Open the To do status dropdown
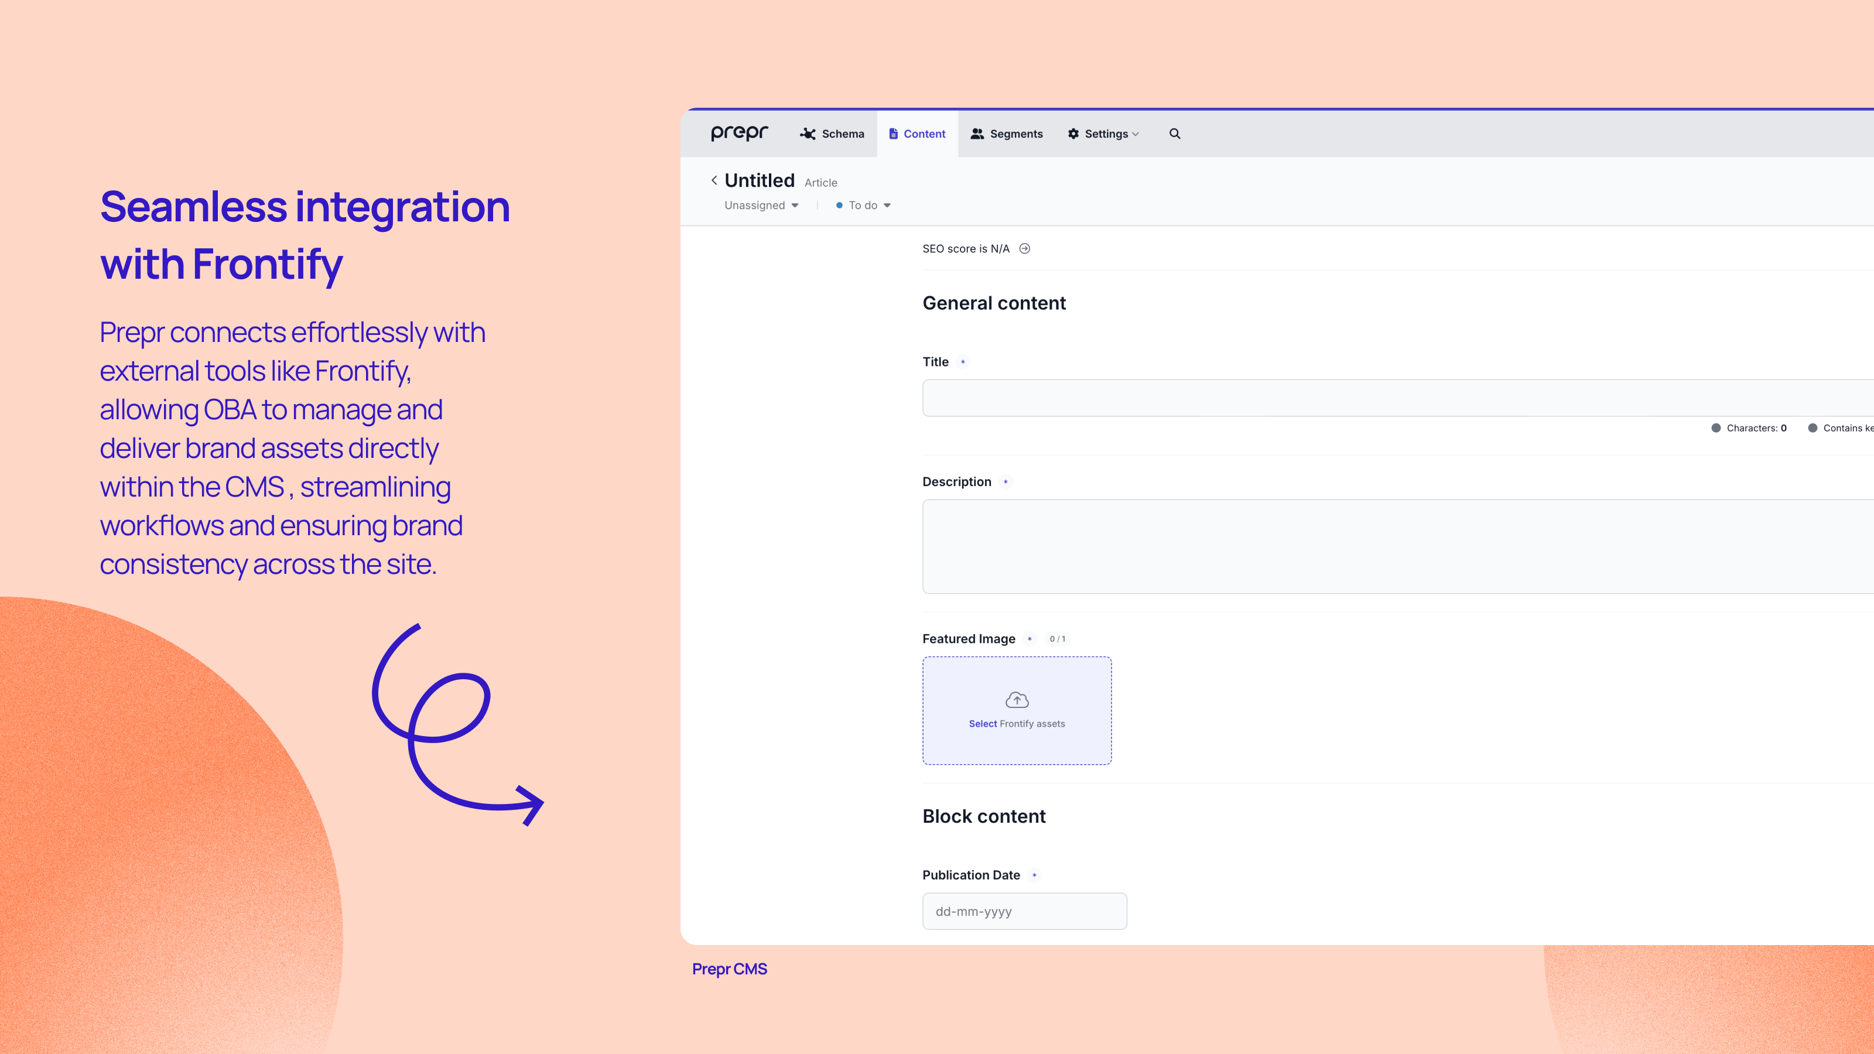Image resolution: width=1874 pixels, height=1054 pixels. pos(864,206)
